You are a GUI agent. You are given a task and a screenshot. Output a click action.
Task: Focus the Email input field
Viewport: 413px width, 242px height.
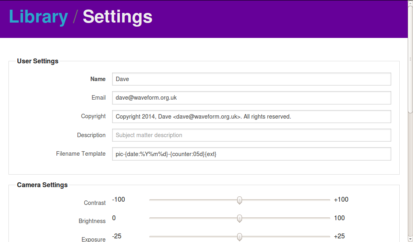pos(251,98)
